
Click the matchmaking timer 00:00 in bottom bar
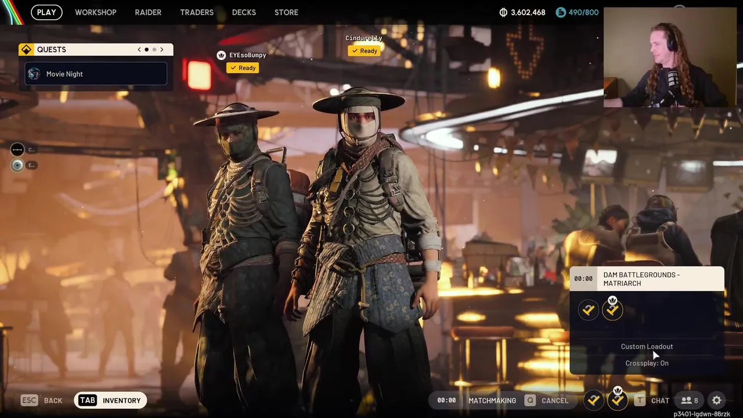point(446,400)
